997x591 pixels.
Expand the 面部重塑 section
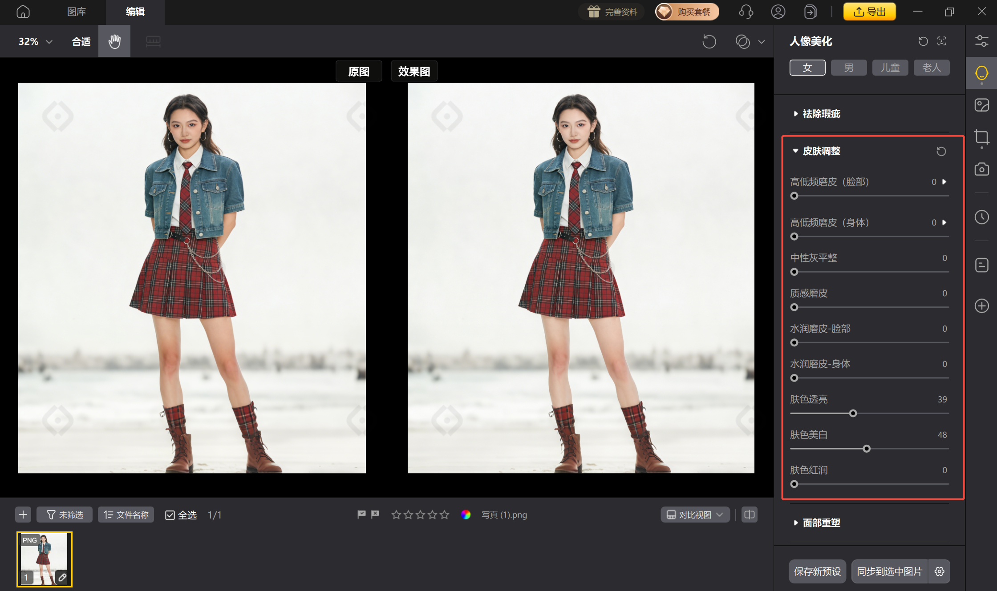click(821, 523)
